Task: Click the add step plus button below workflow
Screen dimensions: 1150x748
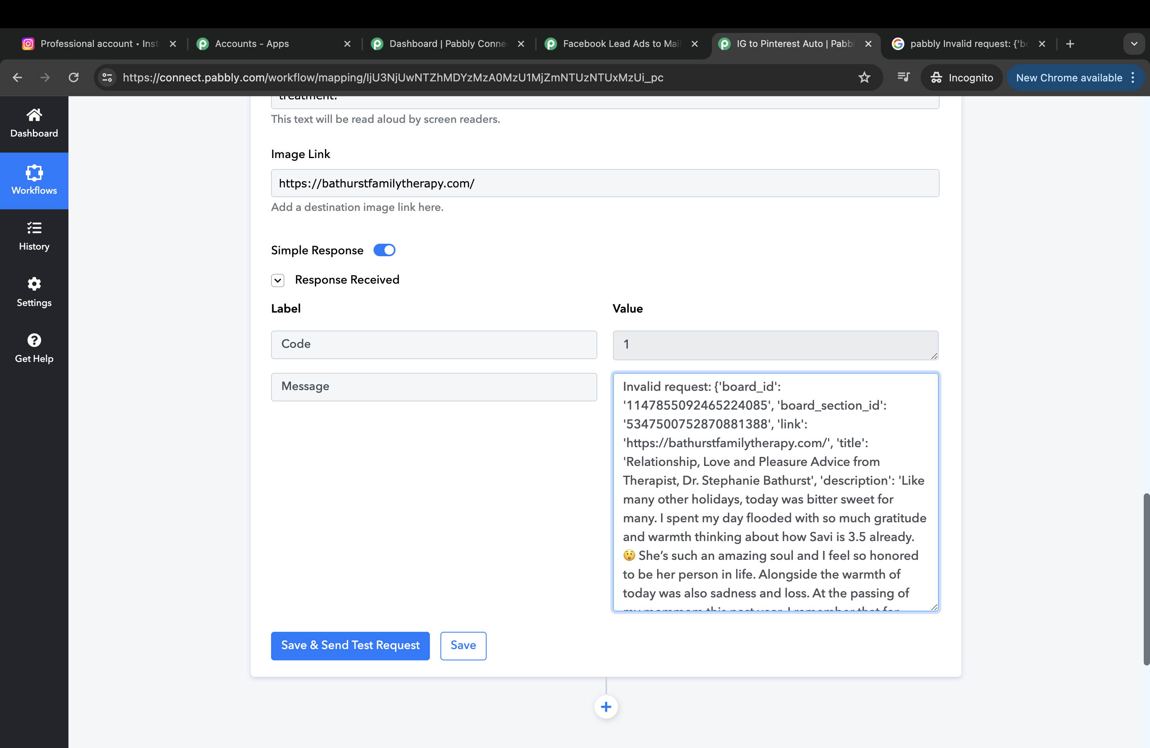Action: pyautogui.click(x=606, y=707)
